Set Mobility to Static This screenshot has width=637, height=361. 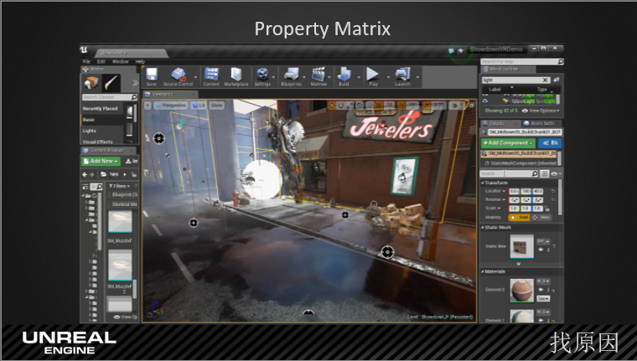[x=519, y=218]
